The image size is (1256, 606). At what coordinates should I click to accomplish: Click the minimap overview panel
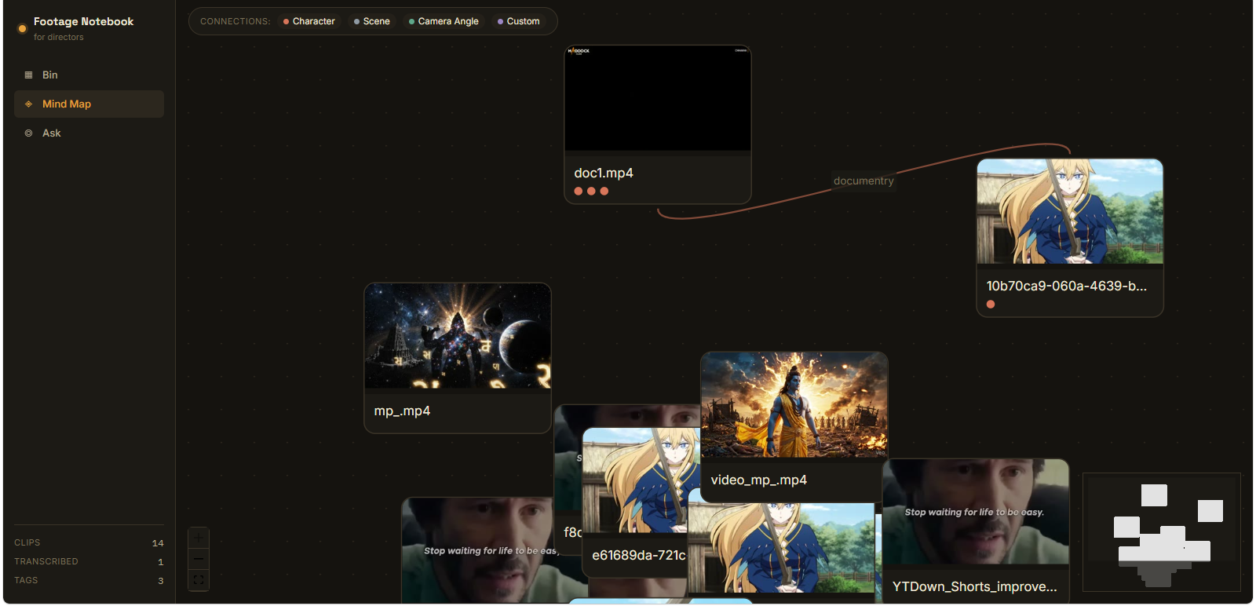[1162, 532]
